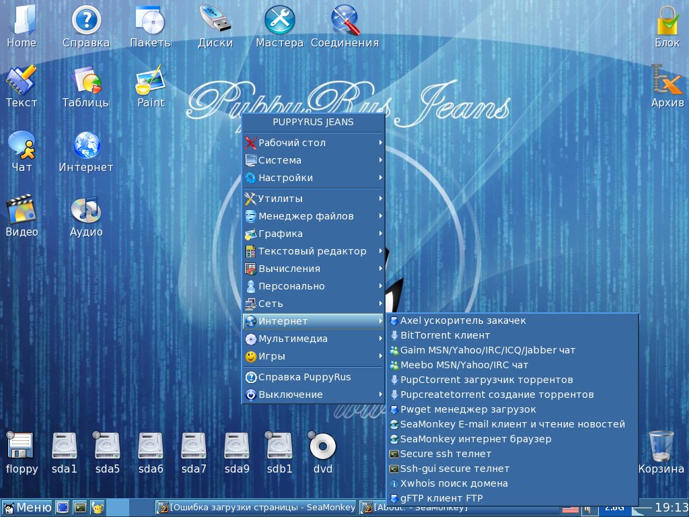The image size is (689, 517).
Task: Expand the Графика submenu
Action: (314, 234)
